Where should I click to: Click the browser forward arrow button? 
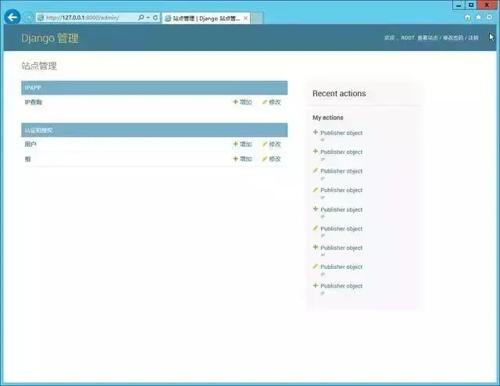[28, 17]
